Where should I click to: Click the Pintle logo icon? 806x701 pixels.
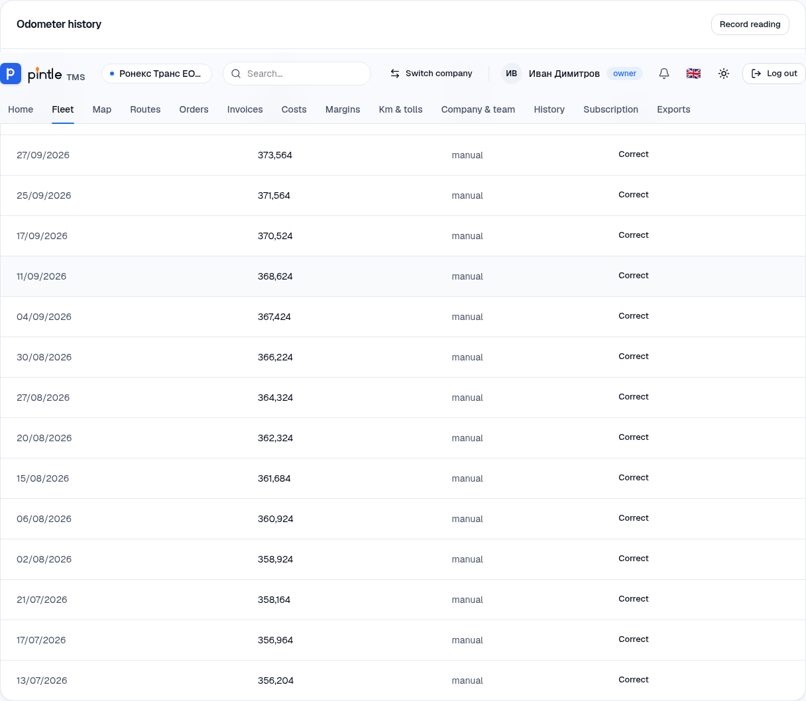click(x=11, y=74)
